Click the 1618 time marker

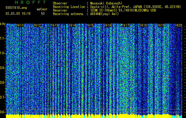[143, 25]
